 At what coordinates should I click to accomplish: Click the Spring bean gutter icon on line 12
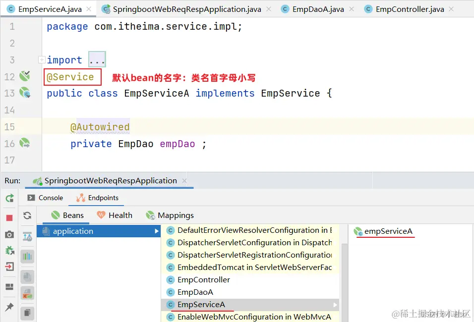point(24,76)
